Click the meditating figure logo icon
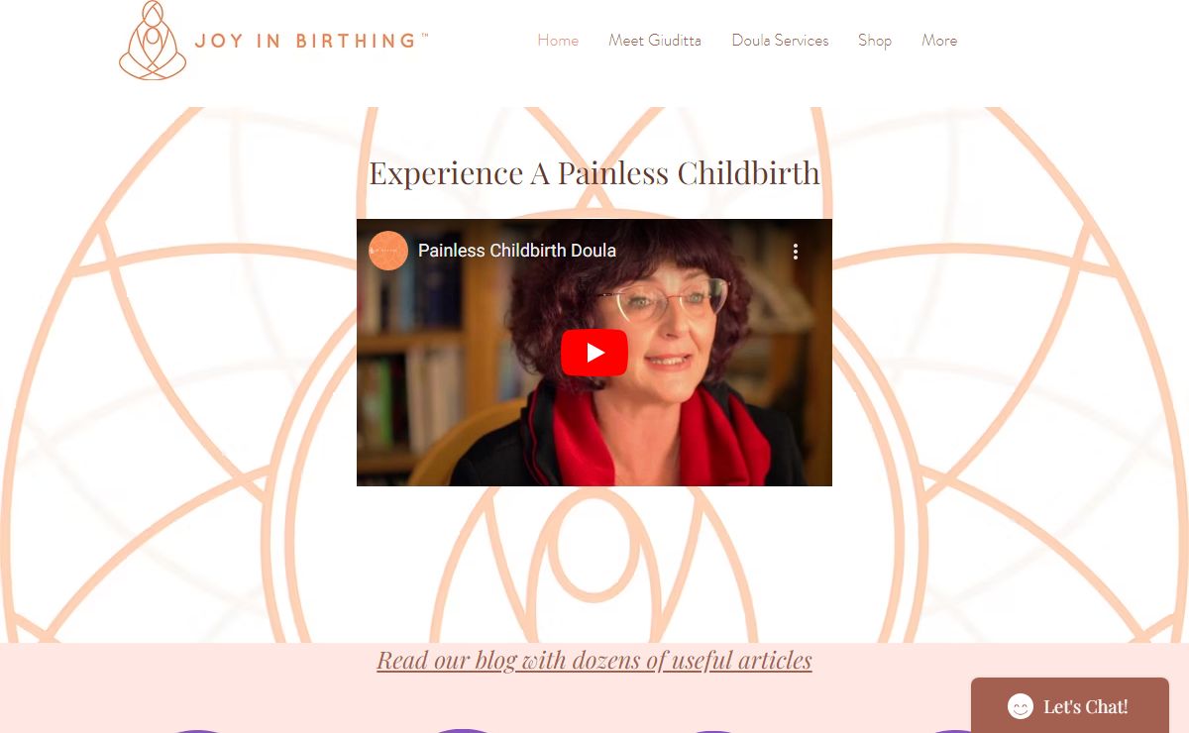1189x733 pixels. click(x=153, y=41)
